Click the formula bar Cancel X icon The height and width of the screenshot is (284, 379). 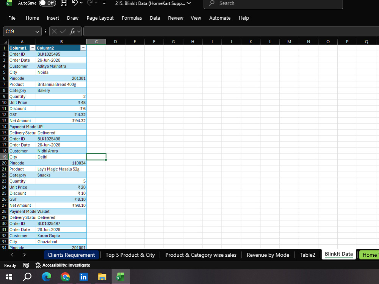point(54,32)
